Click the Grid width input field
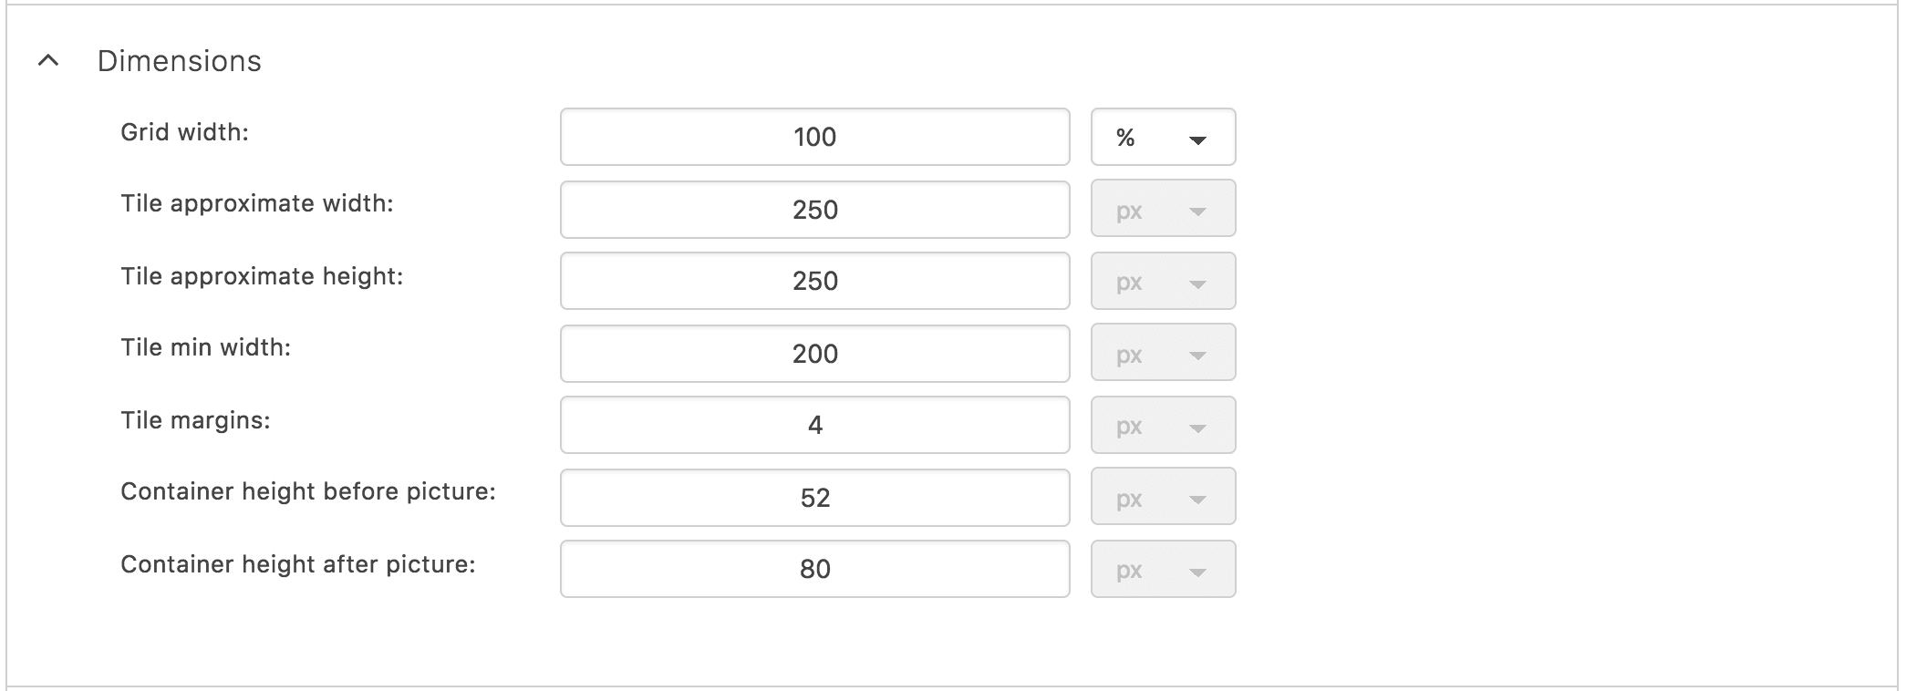The width and height of the screenshot is (1906, 691). 814,137
